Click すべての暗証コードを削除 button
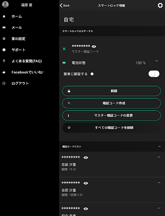 point(111,128)
